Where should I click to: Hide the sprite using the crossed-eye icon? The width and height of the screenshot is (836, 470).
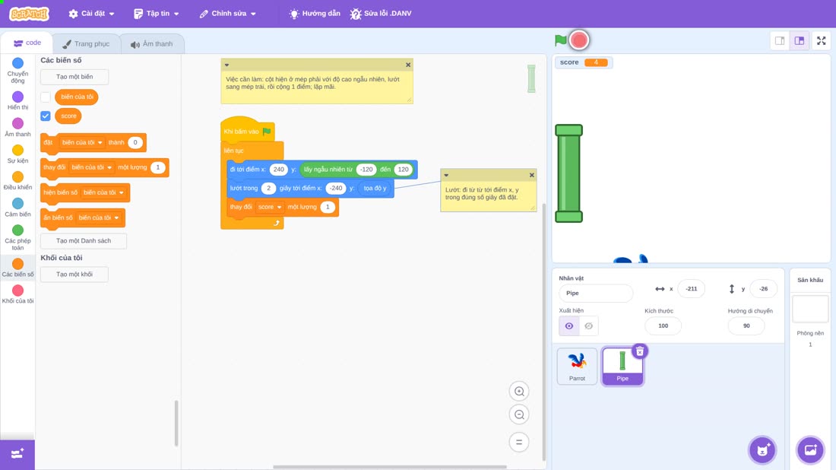[588, 326]
